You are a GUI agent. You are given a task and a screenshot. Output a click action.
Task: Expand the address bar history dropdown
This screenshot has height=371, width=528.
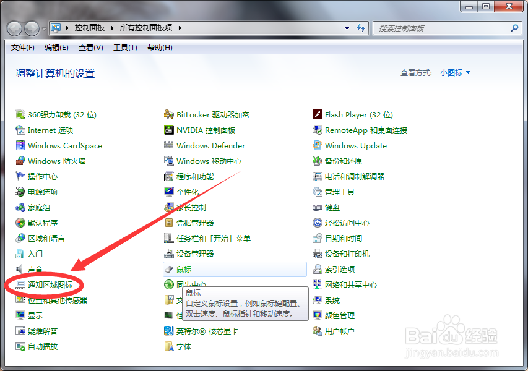[348, 28]
